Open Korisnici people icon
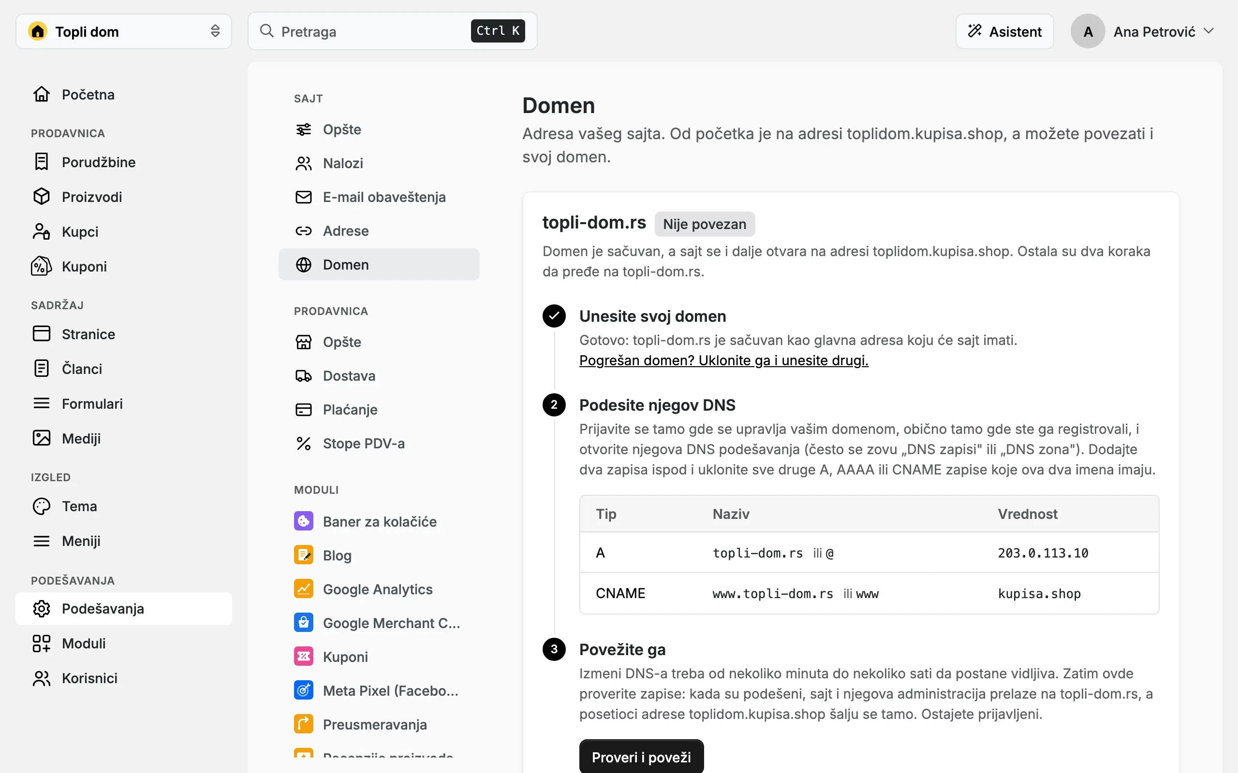 click(42, 678)
